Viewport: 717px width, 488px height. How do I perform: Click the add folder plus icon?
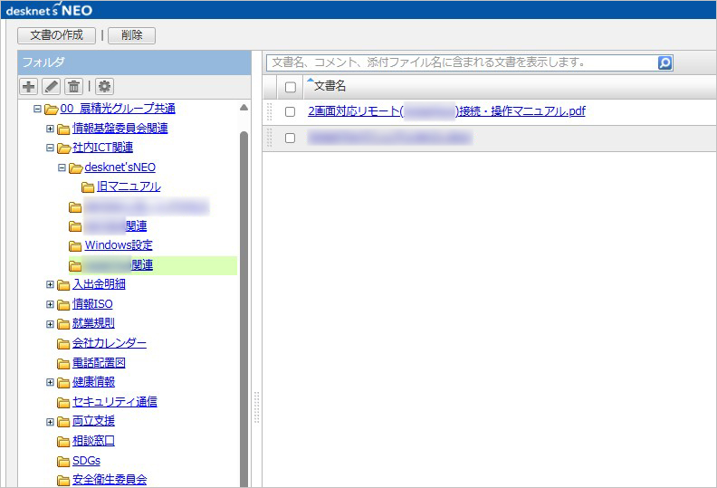point(29,86)
